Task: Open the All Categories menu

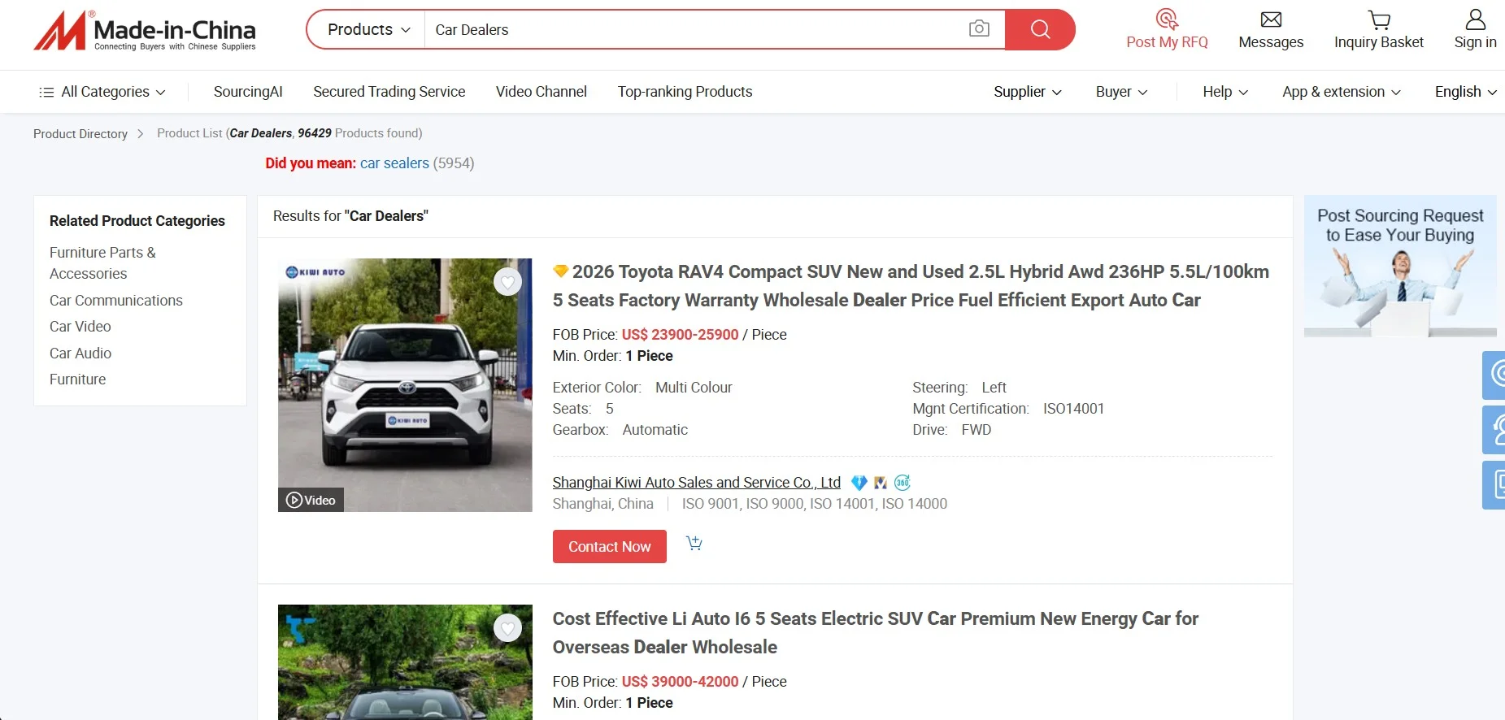Action: click(x=102, y=92)
